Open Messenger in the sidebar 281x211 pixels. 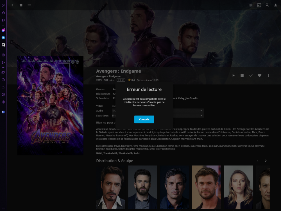tap(3, 30)
